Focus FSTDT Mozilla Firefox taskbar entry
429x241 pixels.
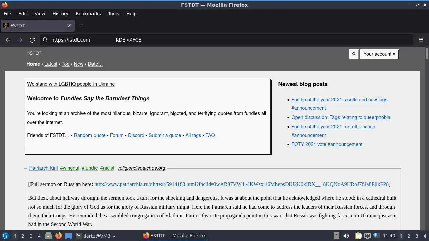click(x=174, y=236)
